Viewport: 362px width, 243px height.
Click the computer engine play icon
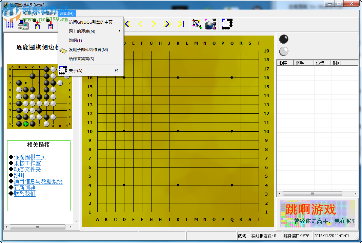(23, 24)
